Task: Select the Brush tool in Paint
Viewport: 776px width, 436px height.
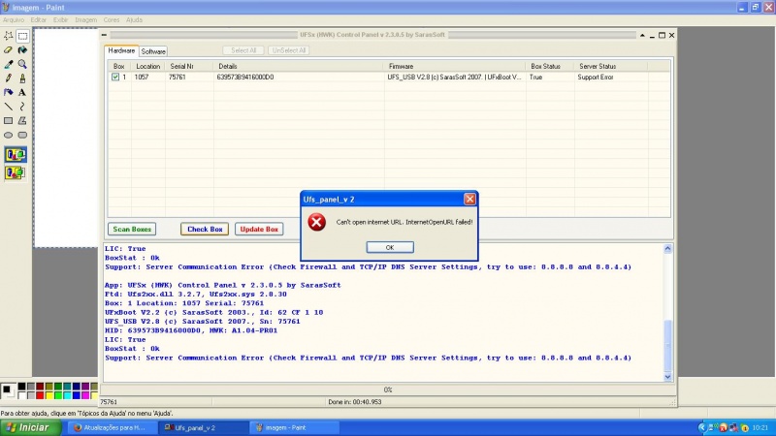Action: (22, 78)
